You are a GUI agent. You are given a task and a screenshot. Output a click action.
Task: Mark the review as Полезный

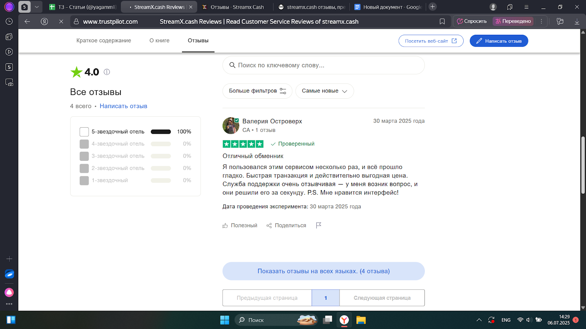point(240,226)
